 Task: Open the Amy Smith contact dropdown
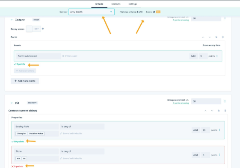pyautogui.click(x=92, y=12)
